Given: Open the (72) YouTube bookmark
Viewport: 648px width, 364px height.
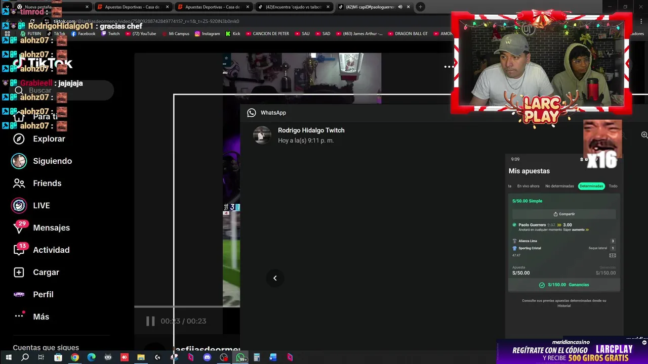Looking at the screenshot, I should pyautogui.click(x=141, y=34).
